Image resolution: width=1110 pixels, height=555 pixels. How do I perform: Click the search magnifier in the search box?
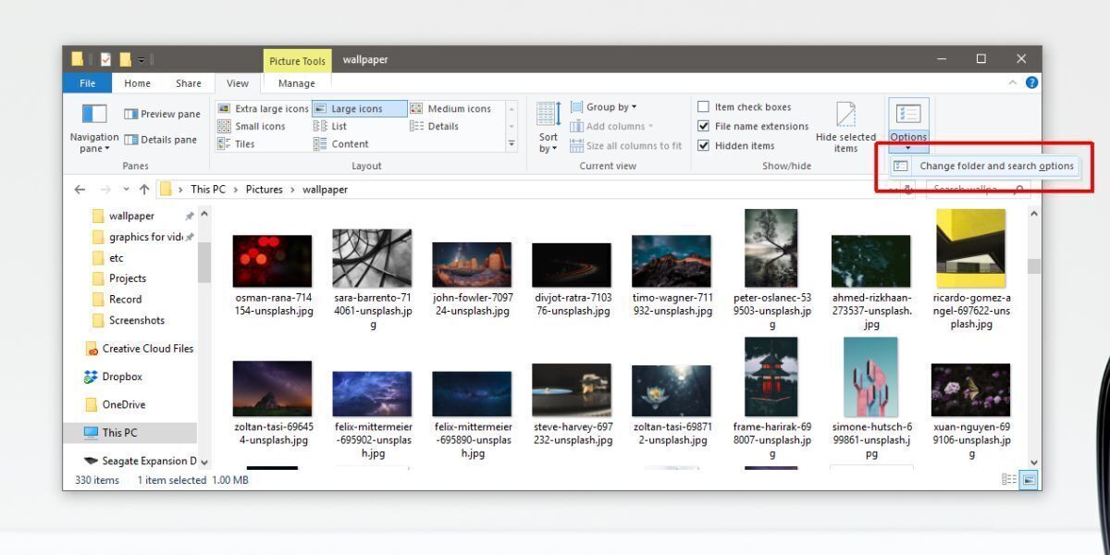1017,189
